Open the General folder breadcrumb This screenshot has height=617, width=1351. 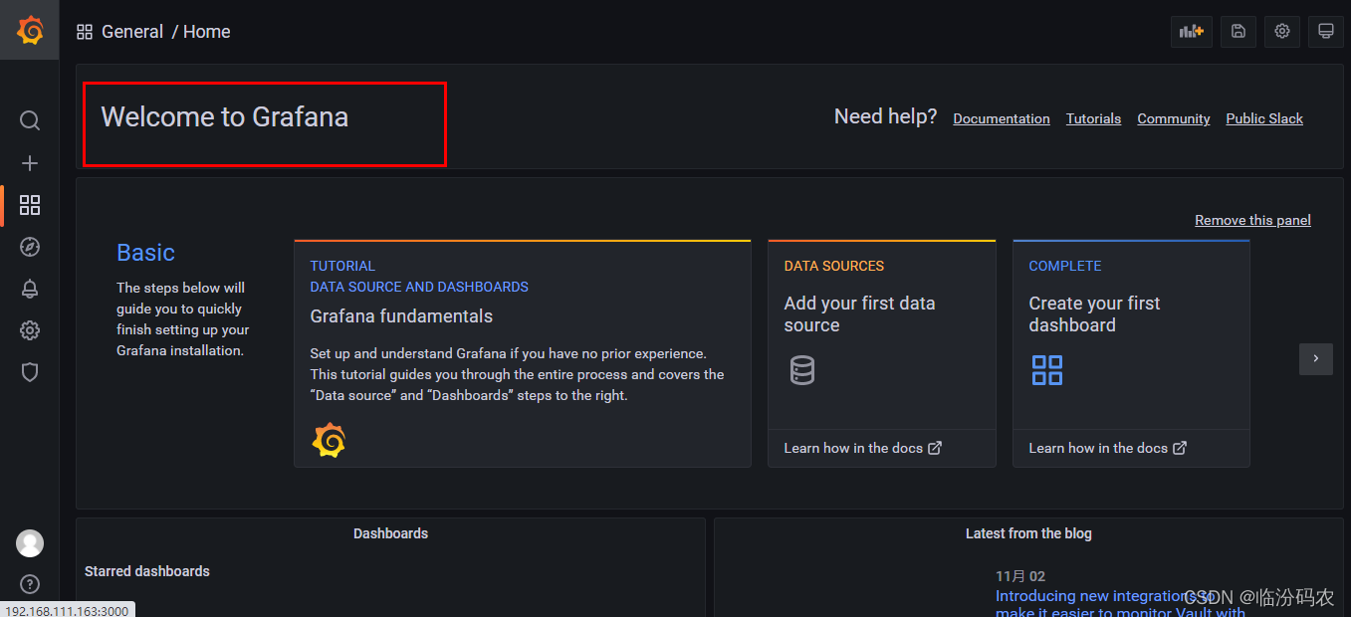click(x=132, y=32)
